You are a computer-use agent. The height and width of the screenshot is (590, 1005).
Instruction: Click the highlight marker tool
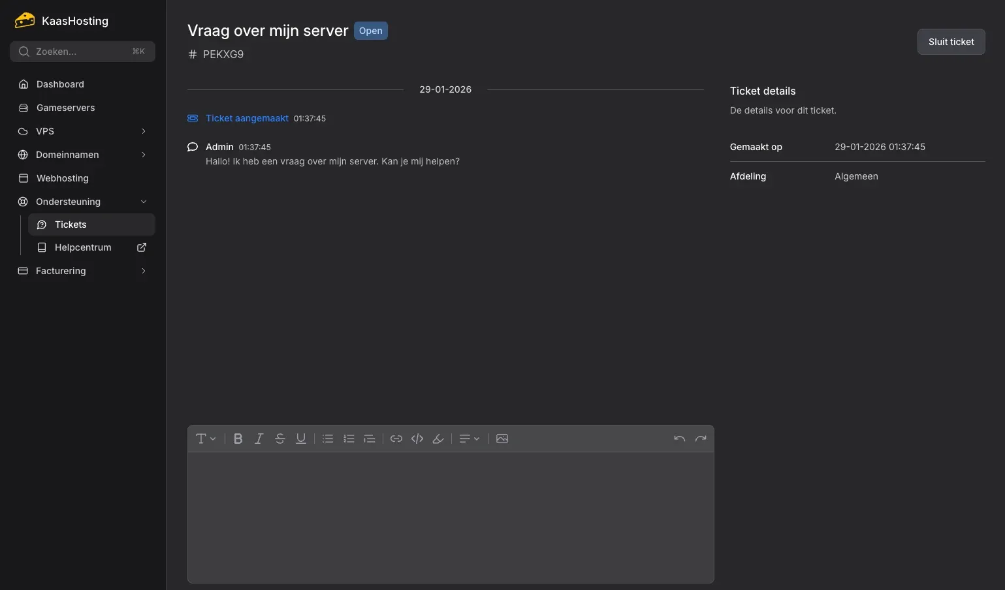(438, 439)
